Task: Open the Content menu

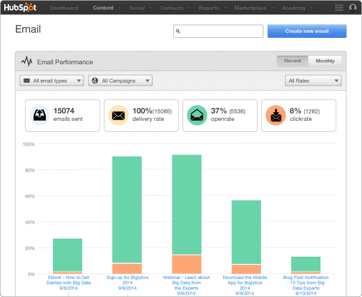Action: click(x=103, y=8)
